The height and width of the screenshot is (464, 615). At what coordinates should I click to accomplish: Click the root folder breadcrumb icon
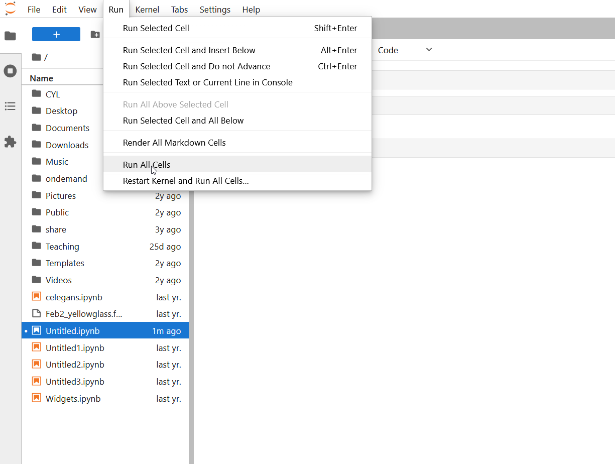36,57
